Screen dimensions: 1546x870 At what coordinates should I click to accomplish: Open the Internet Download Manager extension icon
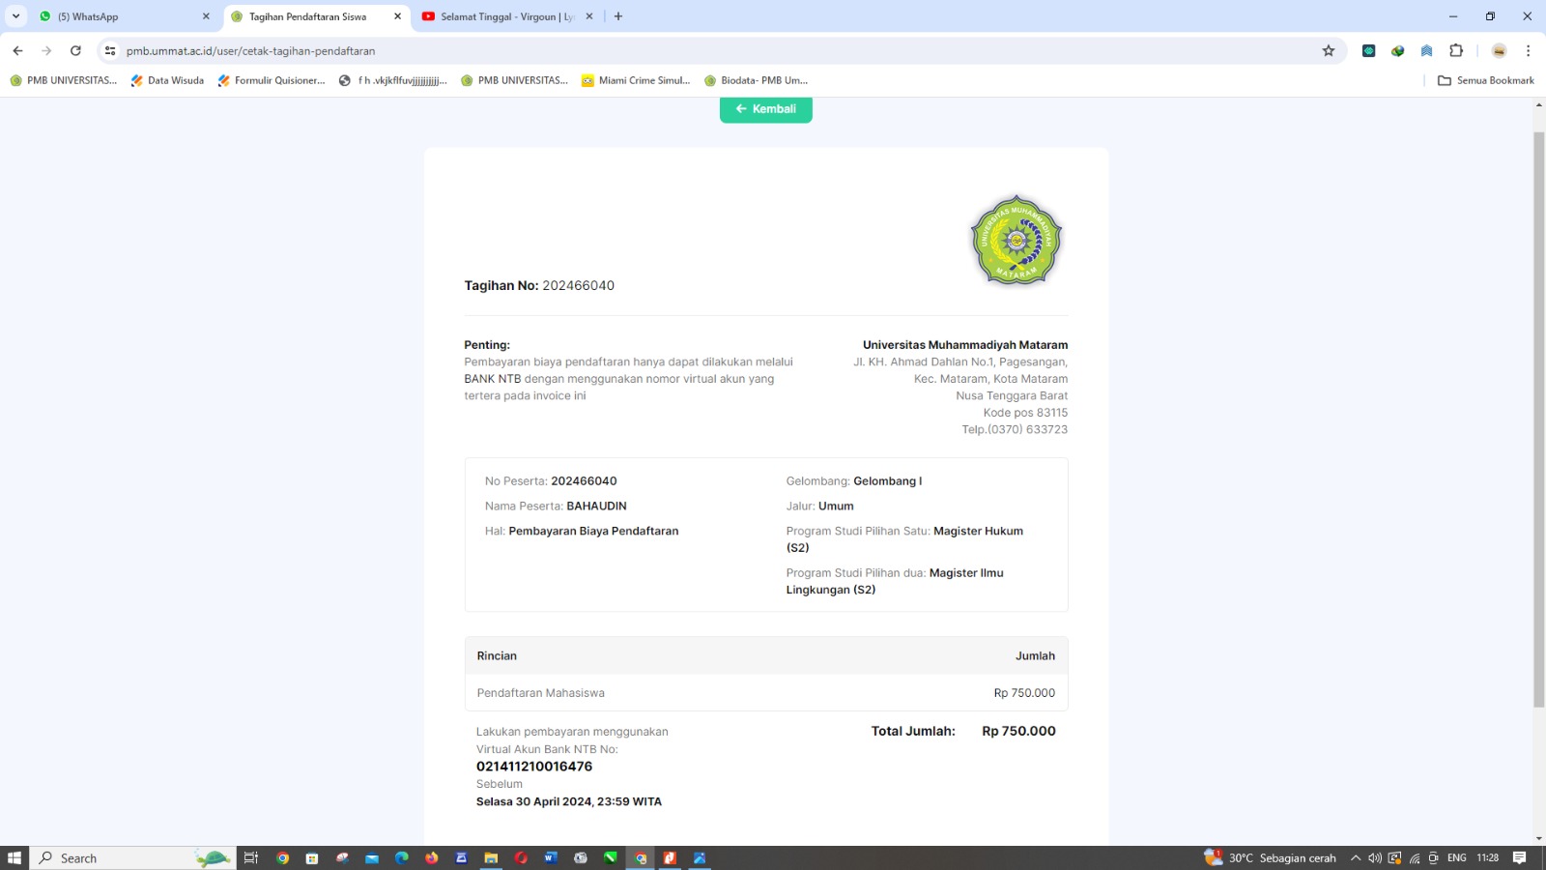coord(1397,51)
